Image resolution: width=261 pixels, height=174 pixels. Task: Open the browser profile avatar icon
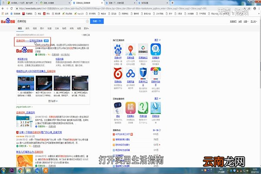tap(254, 8)
